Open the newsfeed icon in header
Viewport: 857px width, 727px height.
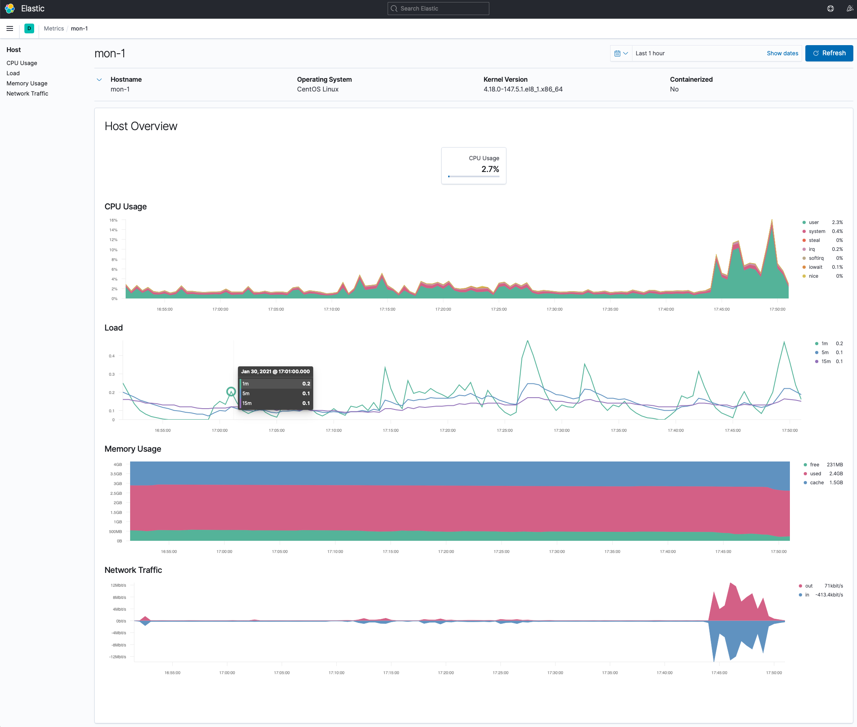click(850, 9)
